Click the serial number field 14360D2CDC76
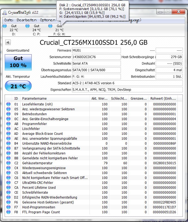188x222 pixels. 96,57
